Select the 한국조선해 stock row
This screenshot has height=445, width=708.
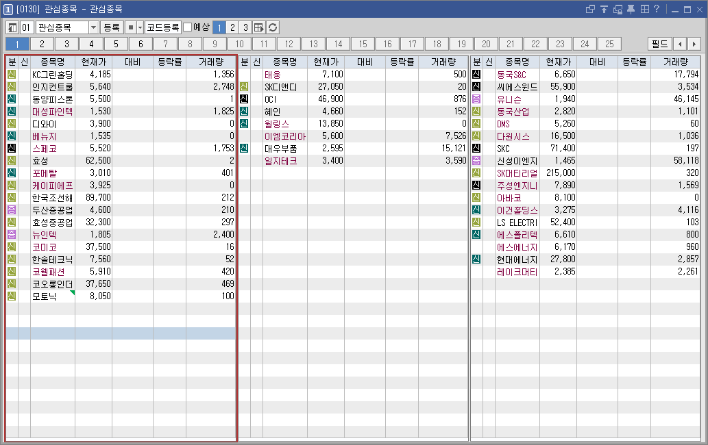(121, 197)
